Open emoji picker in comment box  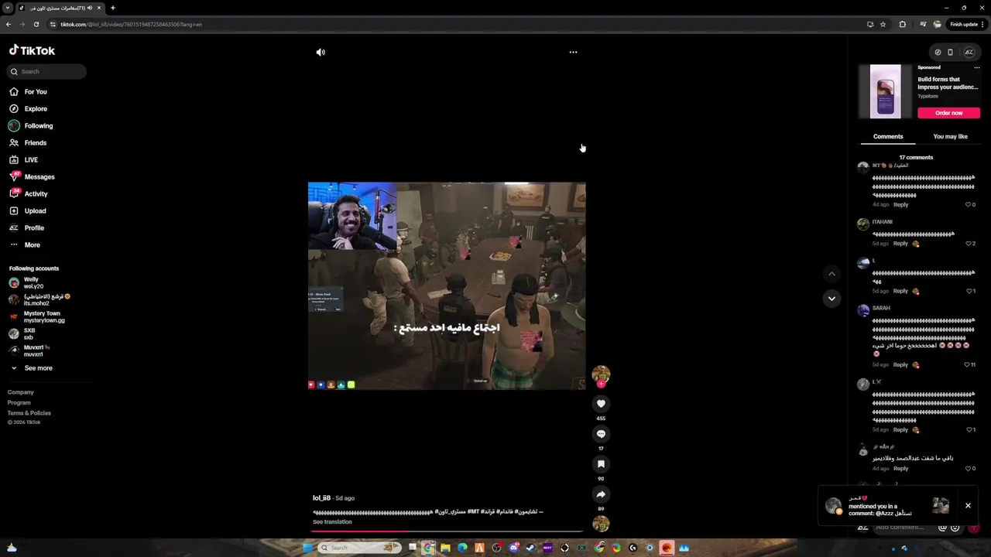[955, 528]
